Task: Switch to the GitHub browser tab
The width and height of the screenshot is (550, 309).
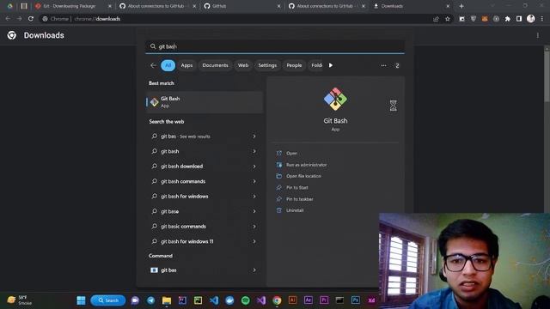Action: [x=242, y=6]
